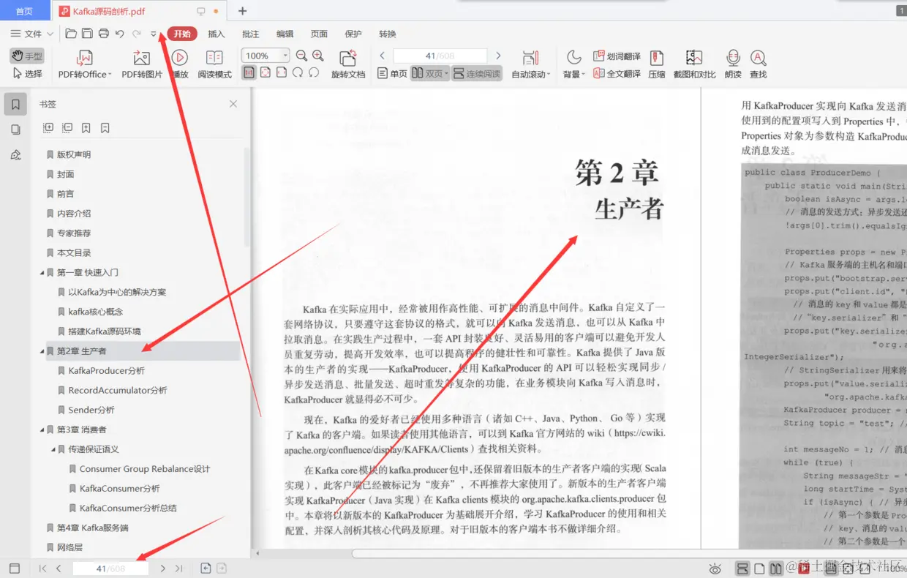Expand all bookmarks icon in 书签 panel

click(48, 127)
